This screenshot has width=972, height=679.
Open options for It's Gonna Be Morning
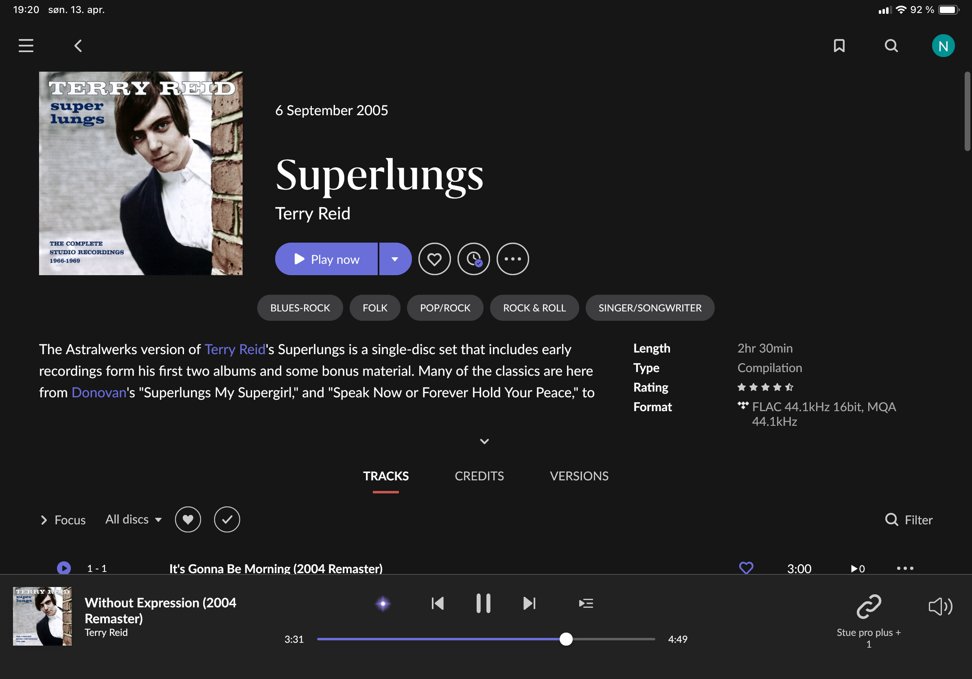click(x=905, y=568)
